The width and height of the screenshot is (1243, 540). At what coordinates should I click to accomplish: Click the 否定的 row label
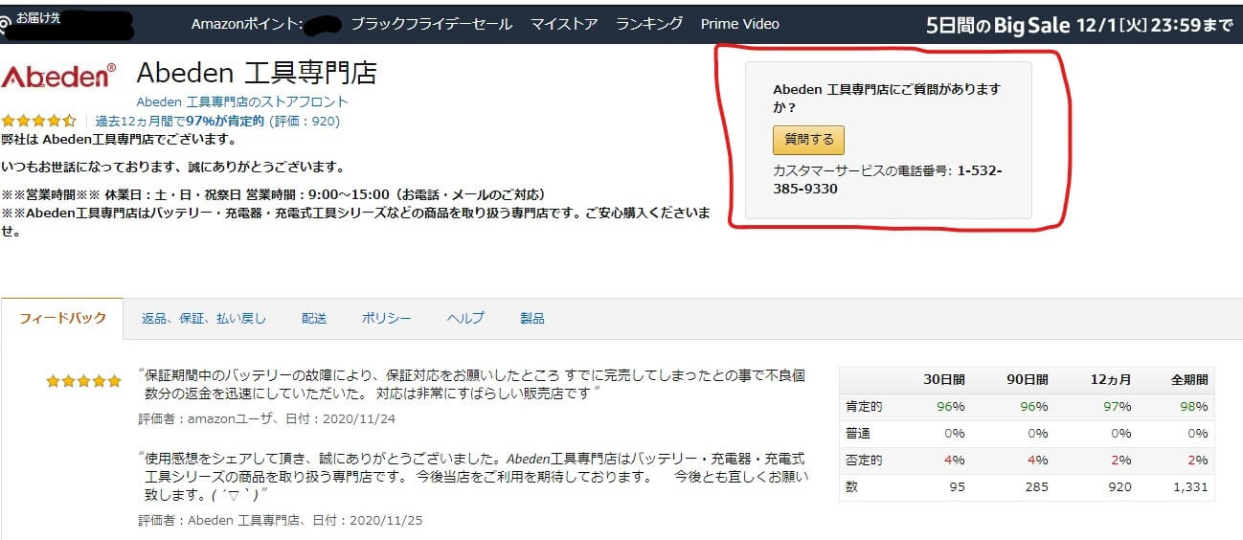click(864, 461)
